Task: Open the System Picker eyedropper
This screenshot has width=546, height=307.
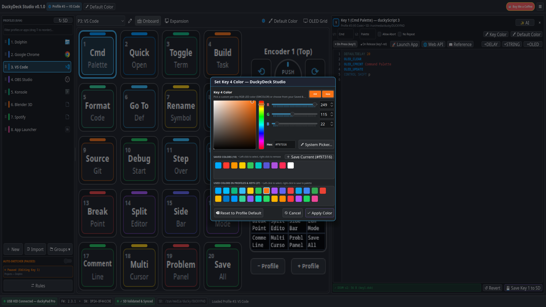Action: pyautogui.click(x=316, y=145)
